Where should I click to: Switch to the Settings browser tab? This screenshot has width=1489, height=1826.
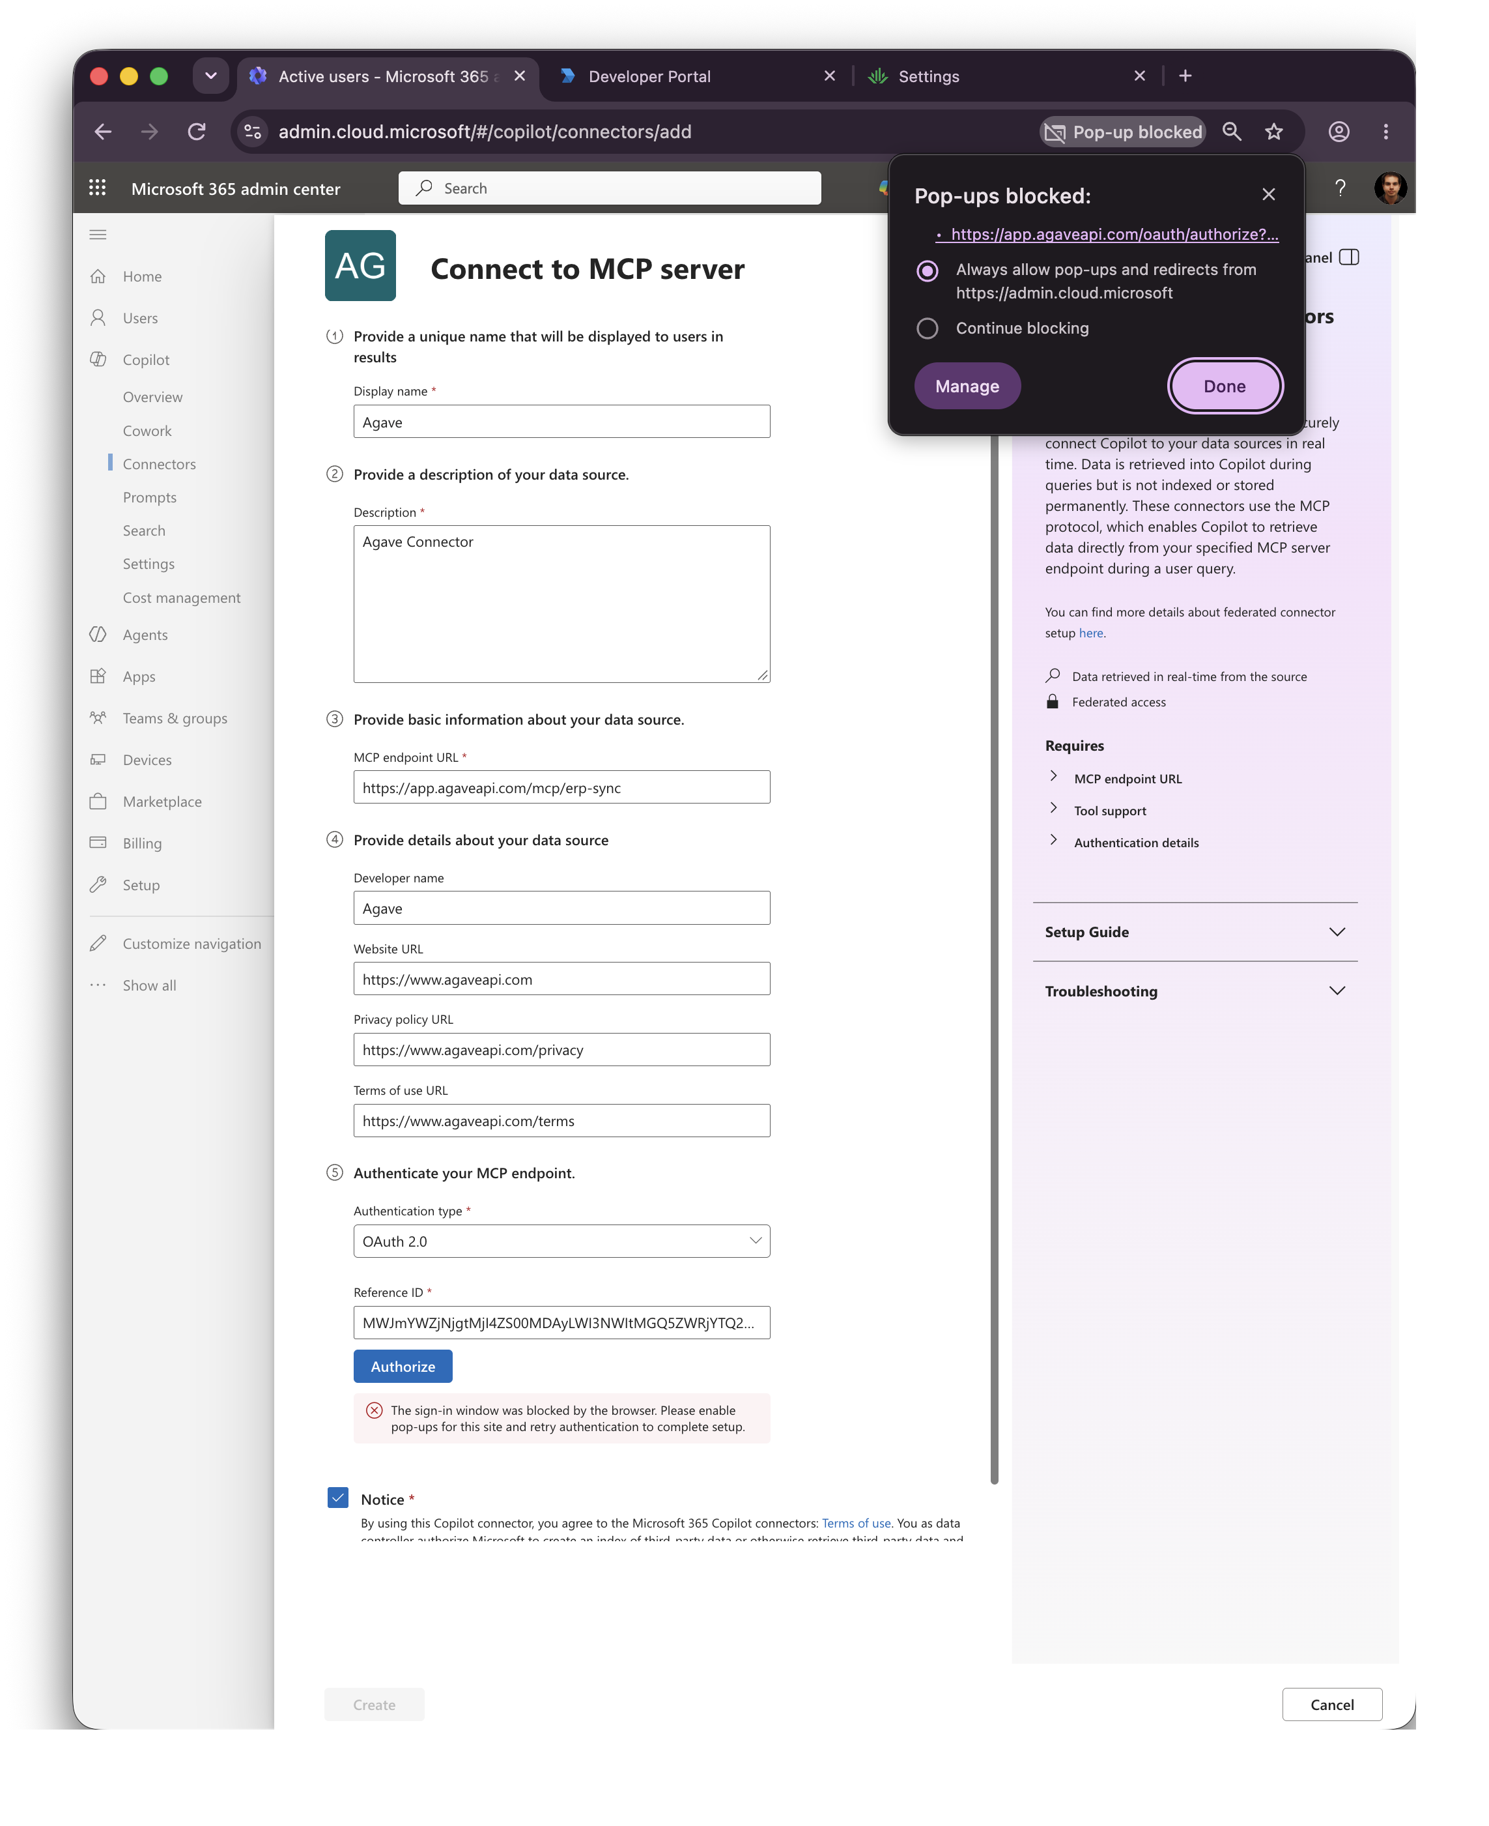(1005, 76)
